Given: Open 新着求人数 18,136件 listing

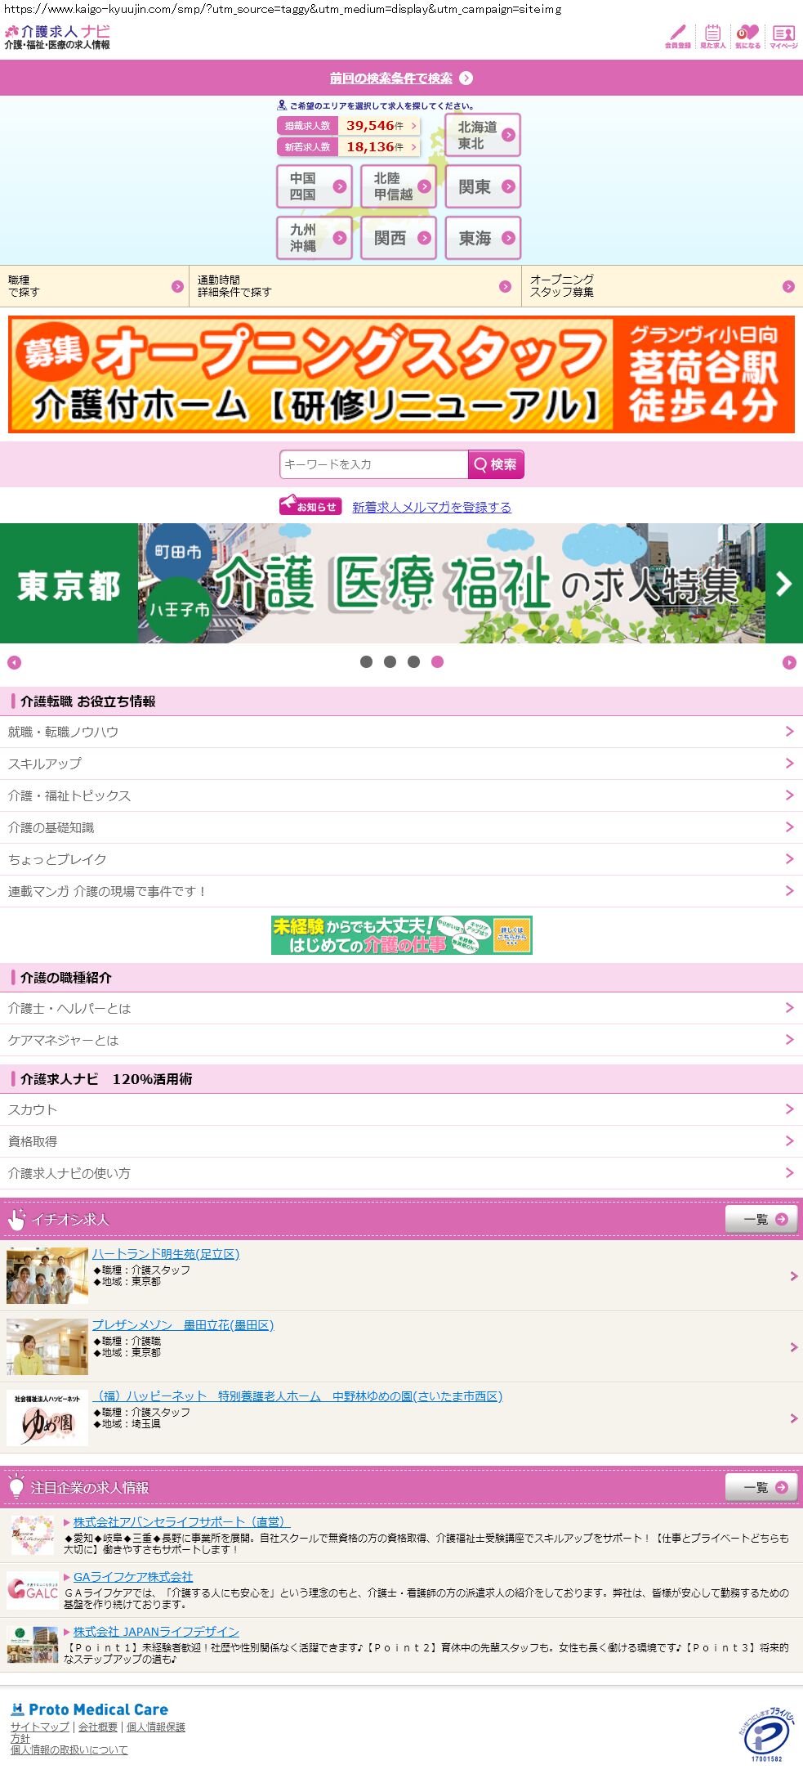Looking at the screenshot, I should click(349, 147).
